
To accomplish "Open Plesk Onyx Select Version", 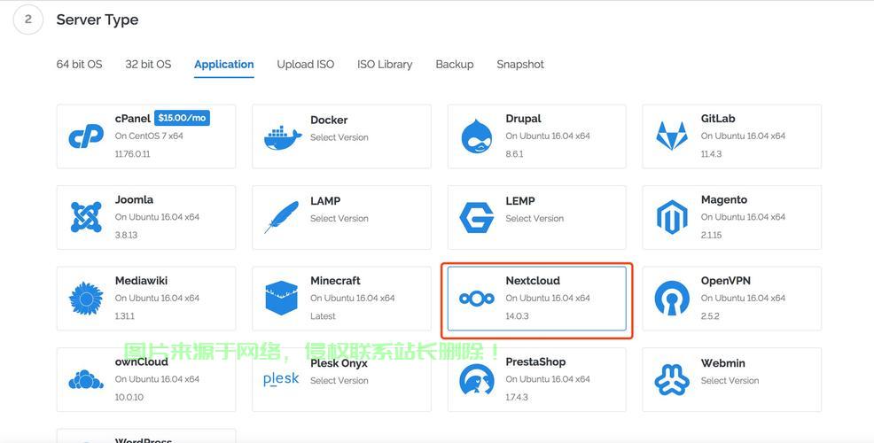I will pos(339,380).
